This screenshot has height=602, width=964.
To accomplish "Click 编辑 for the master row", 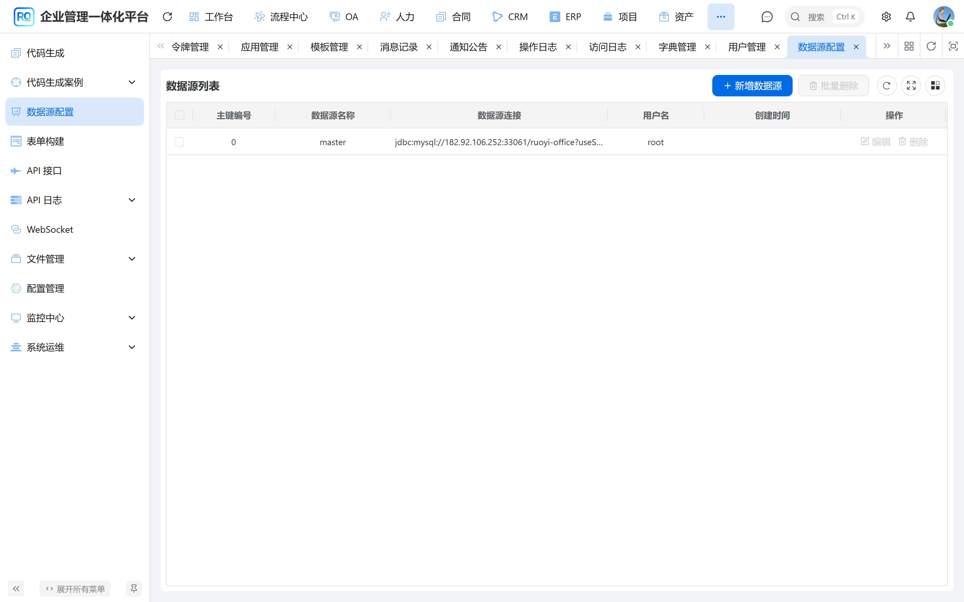I will click(x=876, y=142).
